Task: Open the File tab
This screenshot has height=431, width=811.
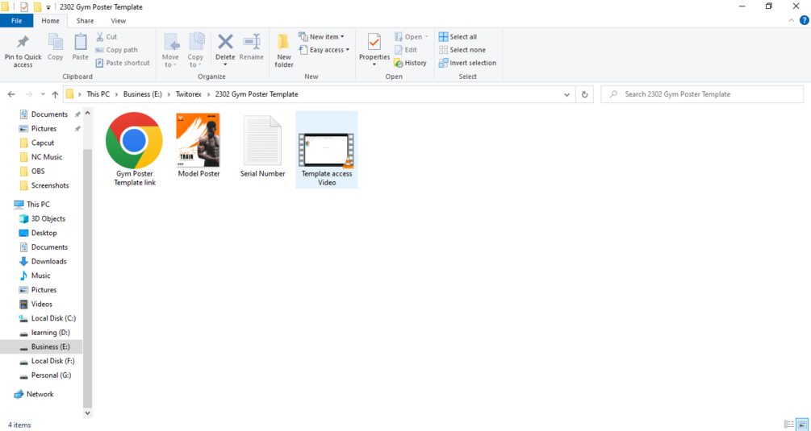Action: click(17, 21)
